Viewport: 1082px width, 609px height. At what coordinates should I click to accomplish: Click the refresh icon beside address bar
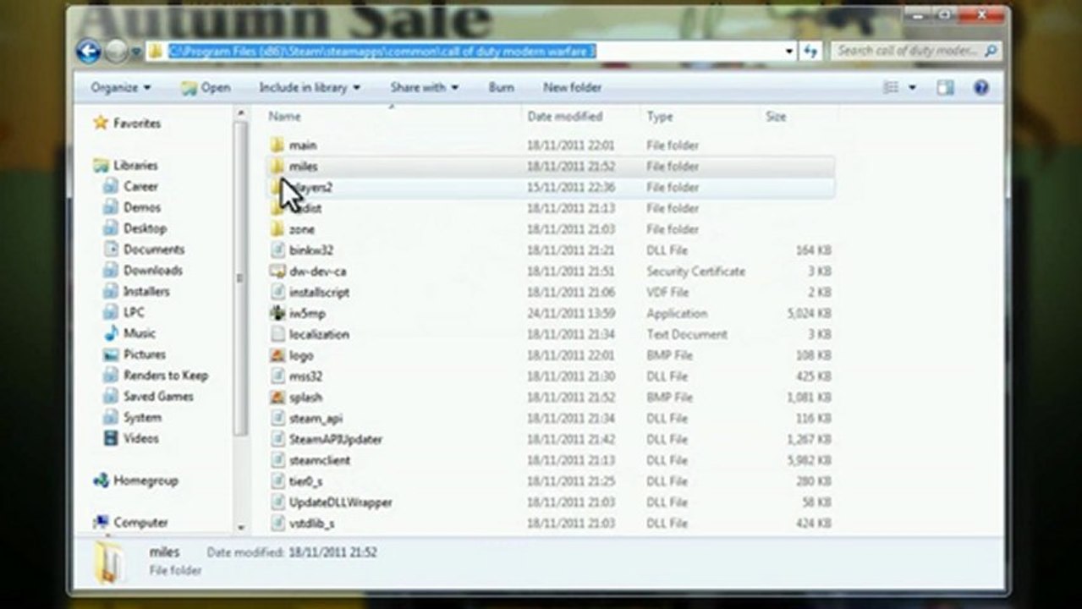[x=810, y=52]
